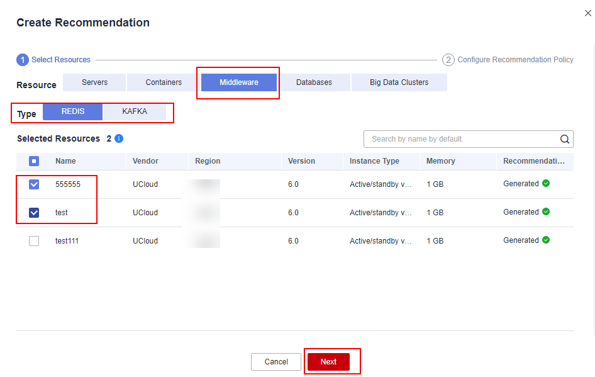Screen dimensions: 595x377
Task: Click the Cancel button
Action: 276,362
